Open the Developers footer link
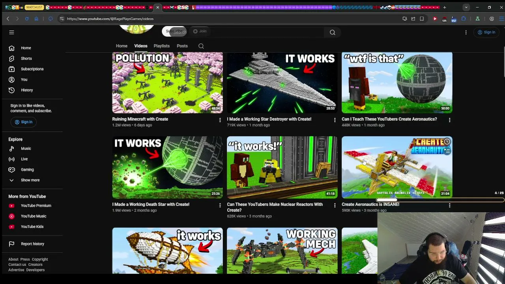The height and width of the screenshot is (284, 505). coord(36,270)
